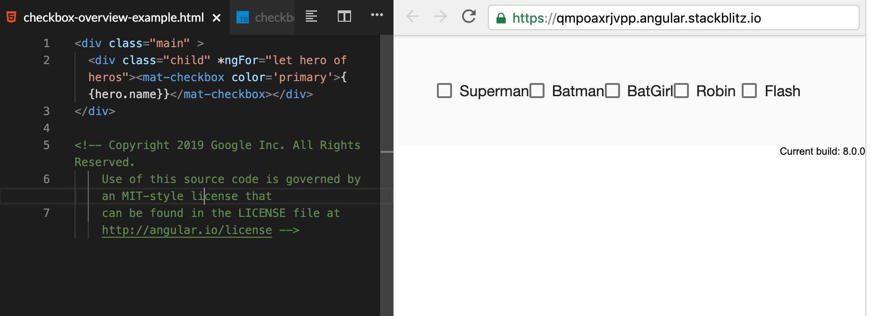Click the HTML5 file icon in tab
The height and width of the screenshot is (316, 871).
11,17
